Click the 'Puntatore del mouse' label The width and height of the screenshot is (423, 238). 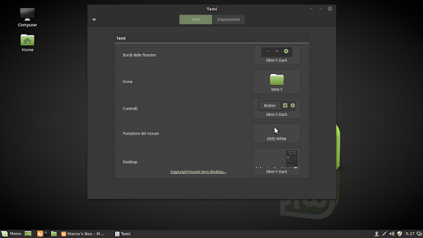[141, 134]
